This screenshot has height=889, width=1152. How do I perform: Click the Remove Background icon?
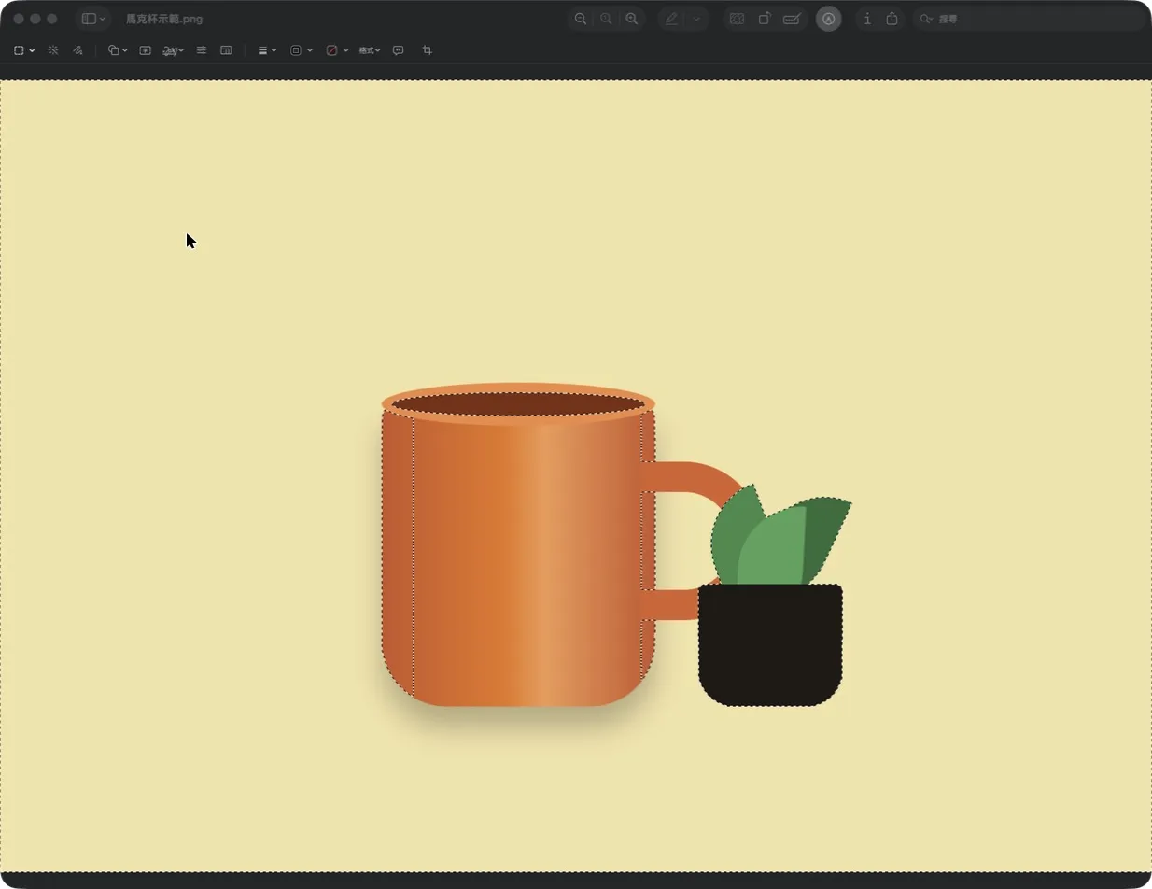(x=738, y=19)
